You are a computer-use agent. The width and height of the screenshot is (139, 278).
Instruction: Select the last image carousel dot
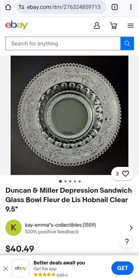click(80, 181)
